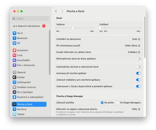
Task: Enable Automaticky skrývat a zobrazovat Dock
Action: coord(138,67)
